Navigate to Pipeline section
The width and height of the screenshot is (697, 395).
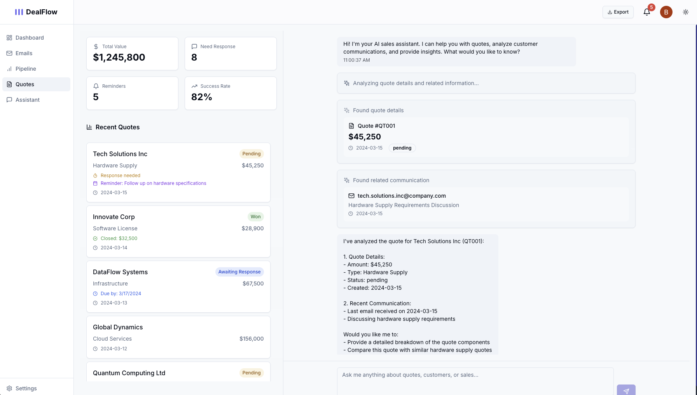26,69
